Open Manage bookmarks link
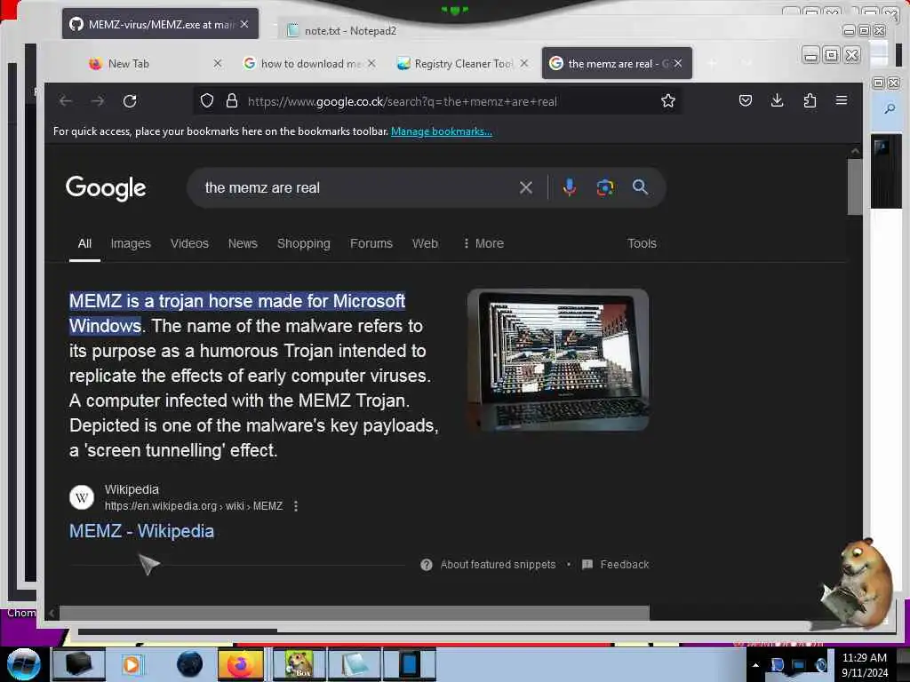 441,131
